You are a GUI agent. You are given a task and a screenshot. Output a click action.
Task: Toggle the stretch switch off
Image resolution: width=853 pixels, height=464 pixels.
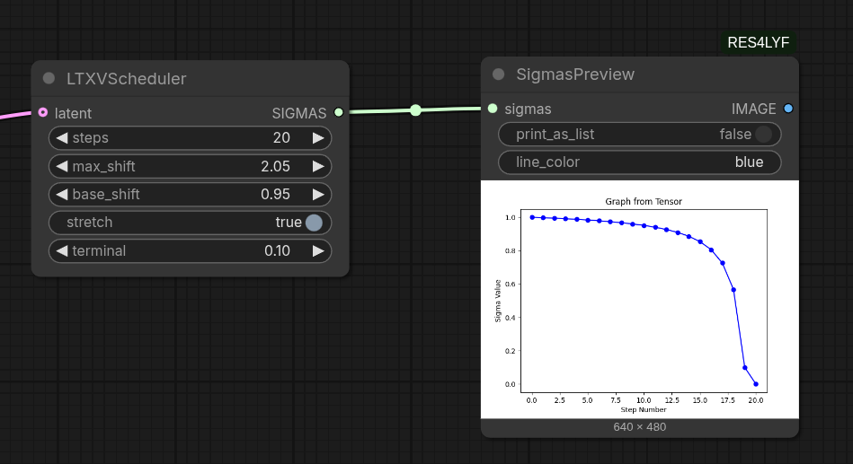314,223
